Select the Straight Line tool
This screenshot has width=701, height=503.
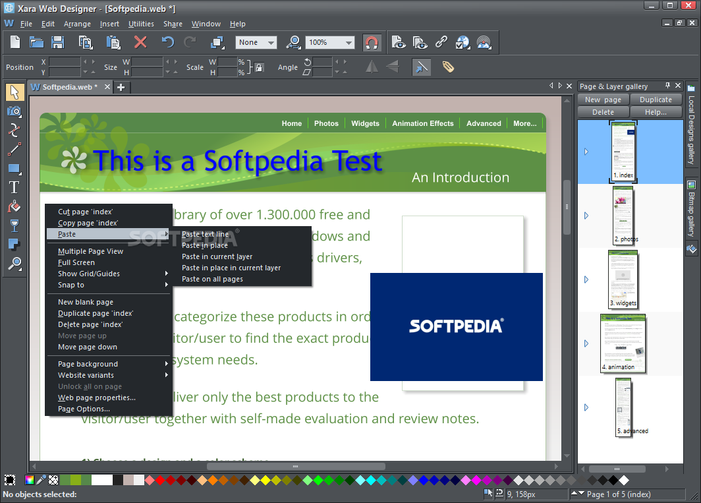pos(14,150)
